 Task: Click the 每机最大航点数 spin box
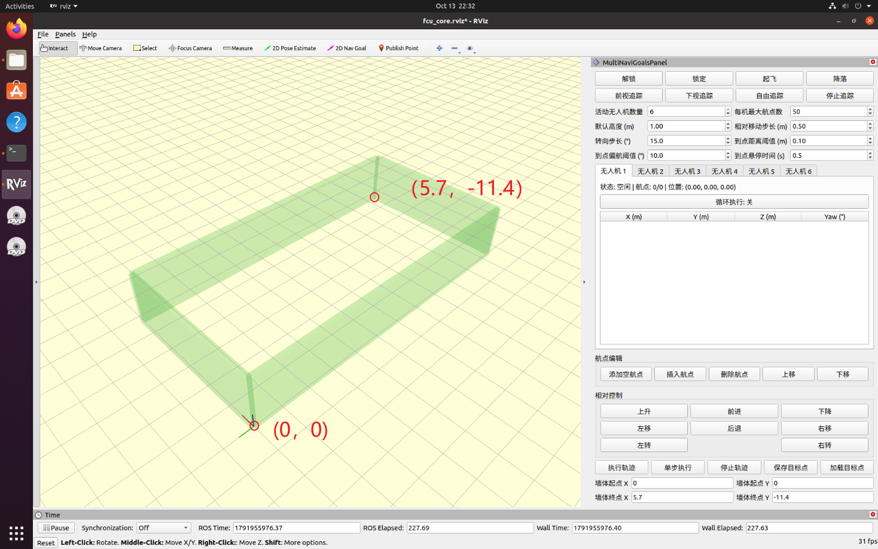831,112
